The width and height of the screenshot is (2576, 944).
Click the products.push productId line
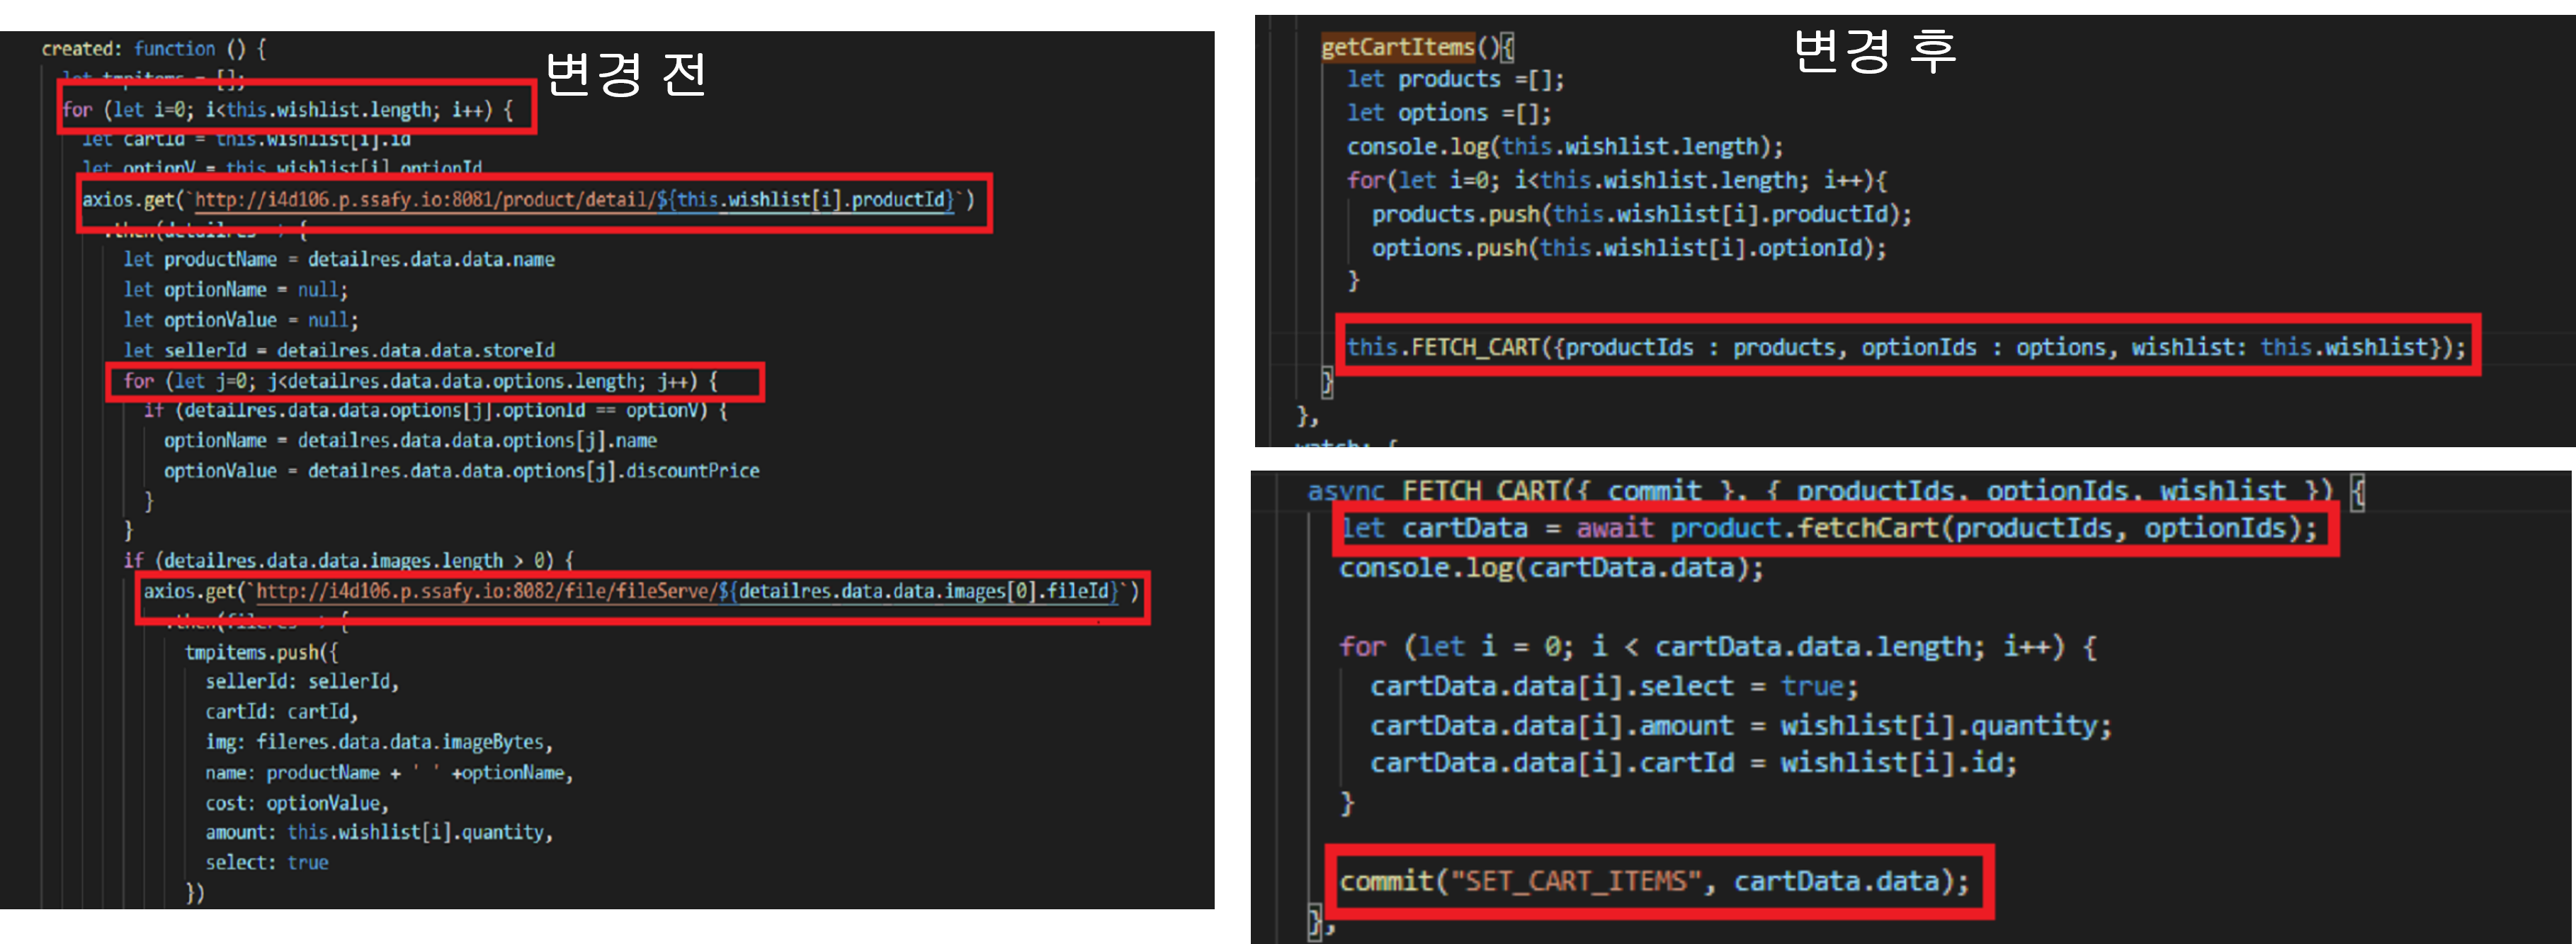pos(1641,214)
